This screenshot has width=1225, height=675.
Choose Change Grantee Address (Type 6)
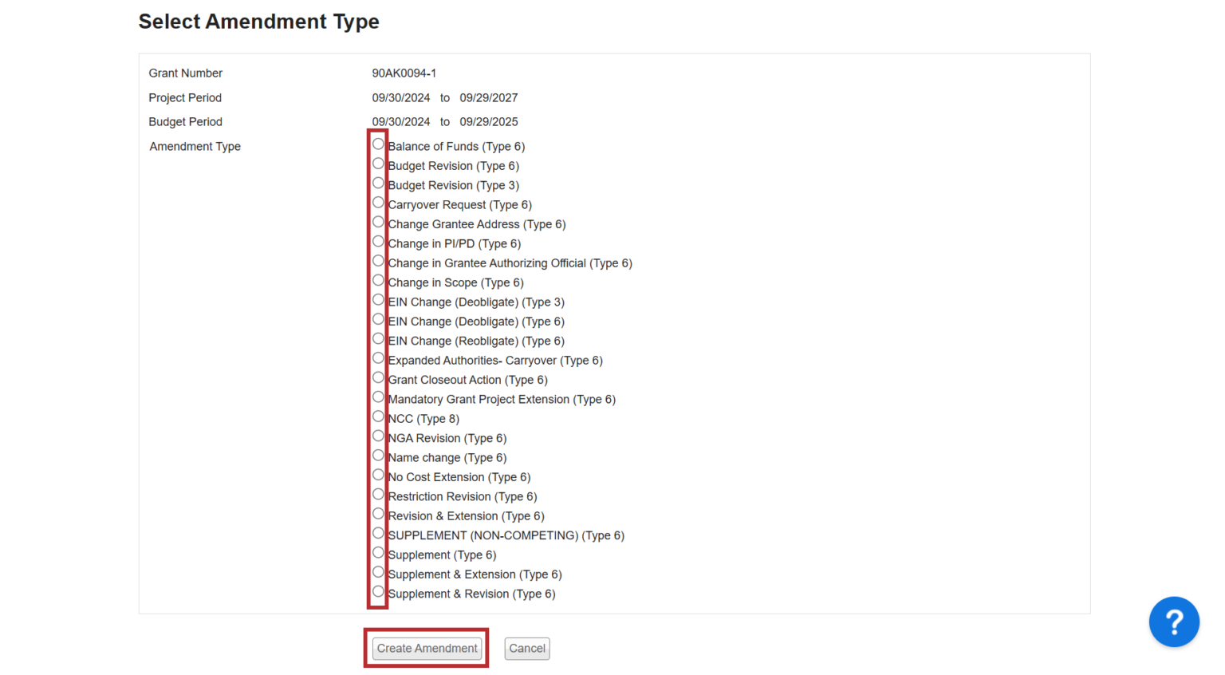click(x=378, y=222)
